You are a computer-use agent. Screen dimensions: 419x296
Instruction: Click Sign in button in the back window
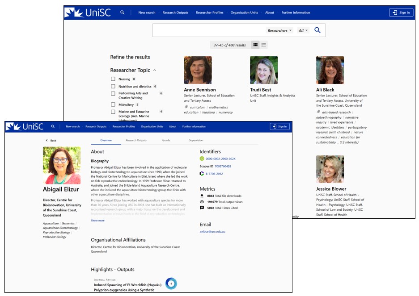click(401, 13)
